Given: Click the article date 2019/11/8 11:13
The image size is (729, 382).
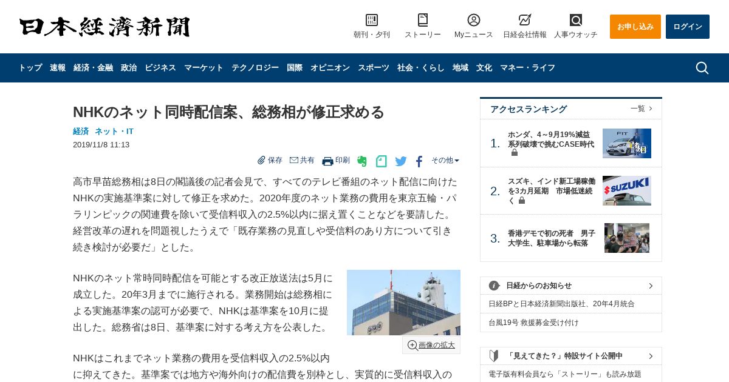Looking at the screenshot, I should pos(101,145).
